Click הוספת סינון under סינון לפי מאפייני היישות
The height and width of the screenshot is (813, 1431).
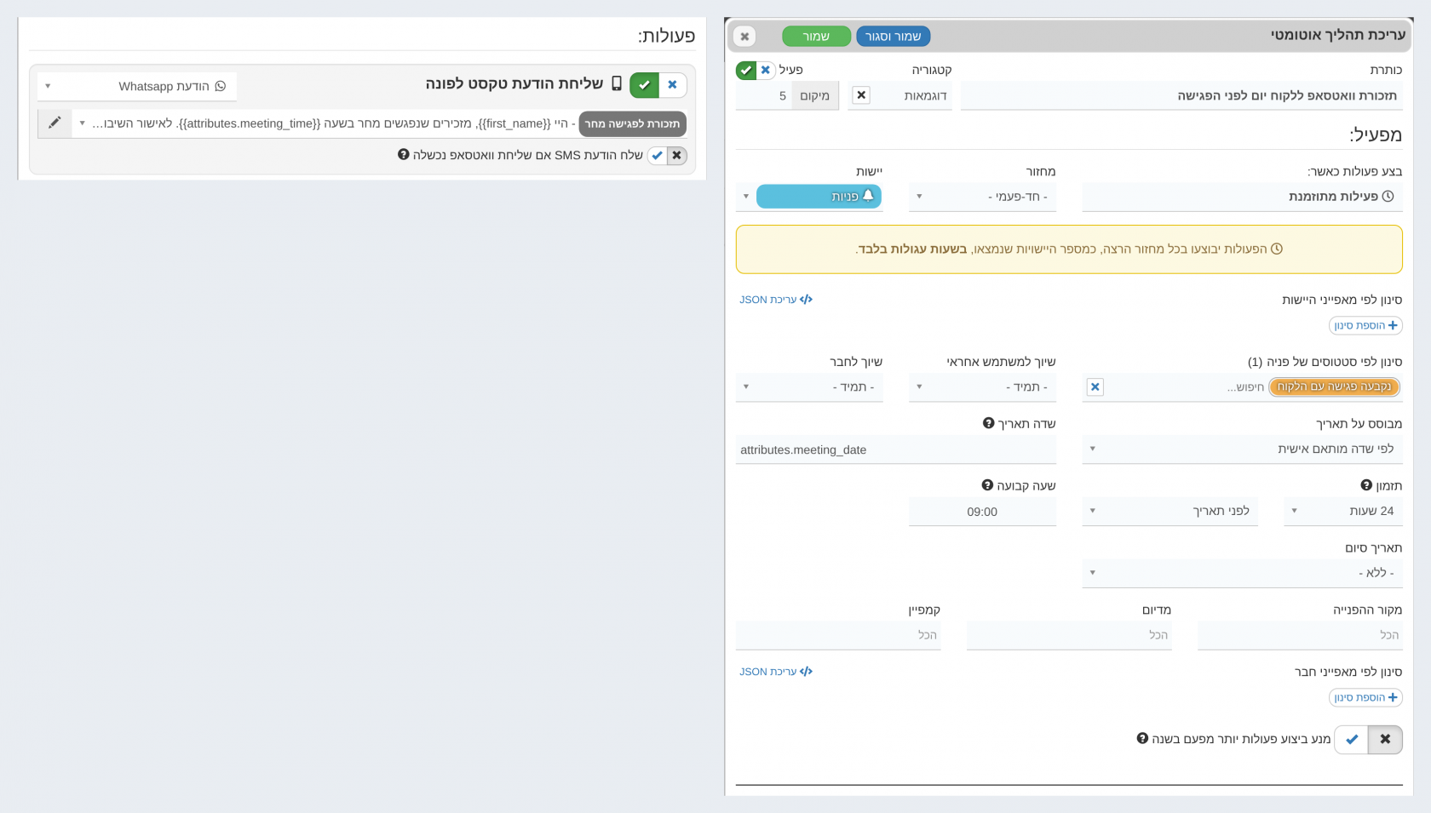click(1365, 325)
